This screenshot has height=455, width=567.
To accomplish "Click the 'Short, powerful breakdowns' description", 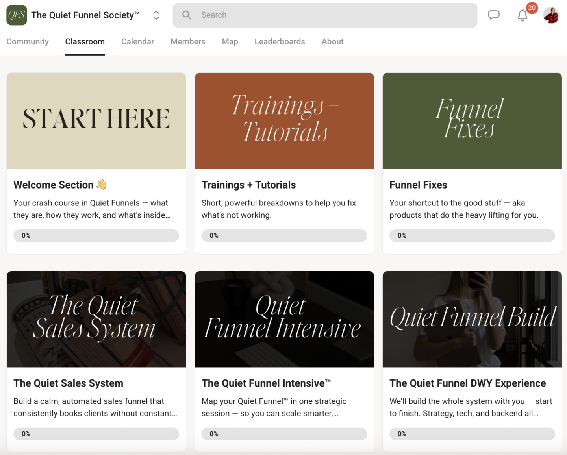I will click(279, 209).
